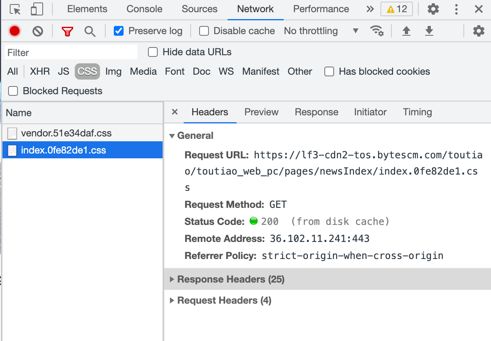Focus the Filter text field
This screenshot has height=341, width=491.
coord(71,52)
